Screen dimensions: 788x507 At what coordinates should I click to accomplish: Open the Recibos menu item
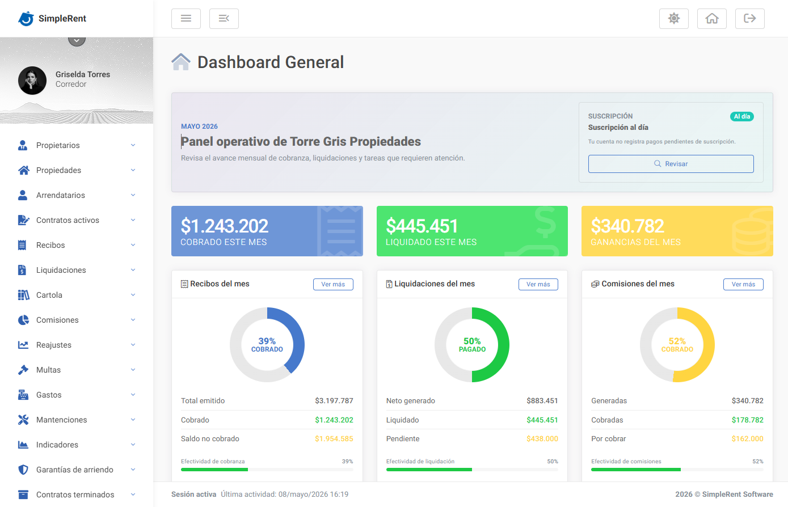pos(77,245)
